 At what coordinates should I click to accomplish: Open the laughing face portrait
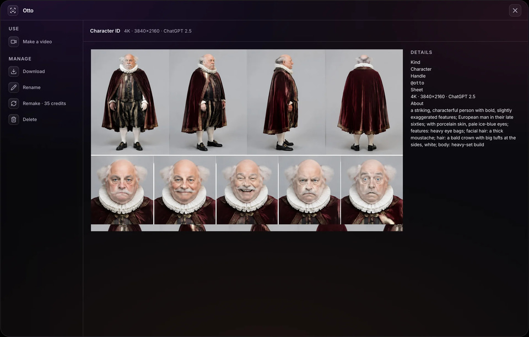247,190
